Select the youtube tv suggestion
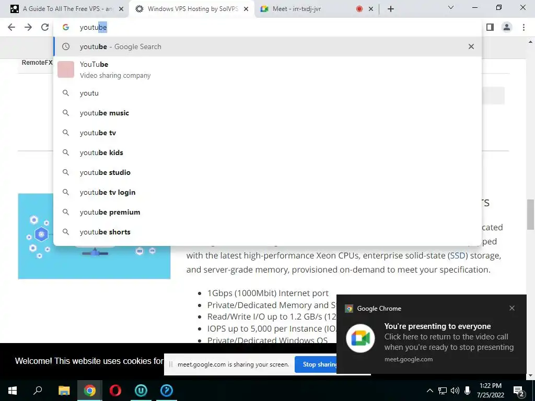This screenshot has height=401, width=535. (267, 133)
